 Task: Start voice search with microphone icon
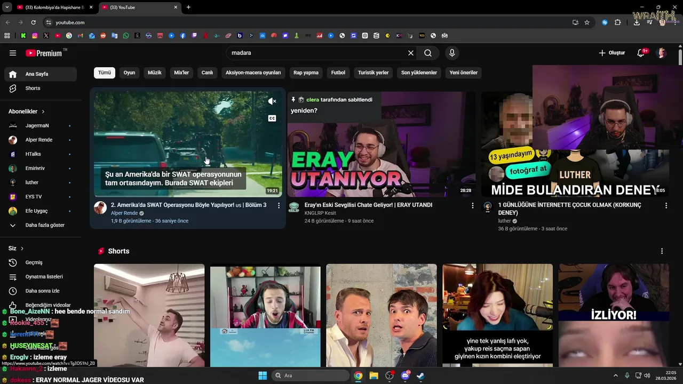coord(452,53)
